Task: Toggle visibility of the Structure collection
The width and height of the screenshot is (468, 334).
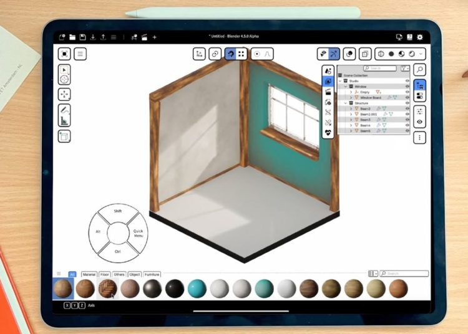Action: click(x=407, y=103)
